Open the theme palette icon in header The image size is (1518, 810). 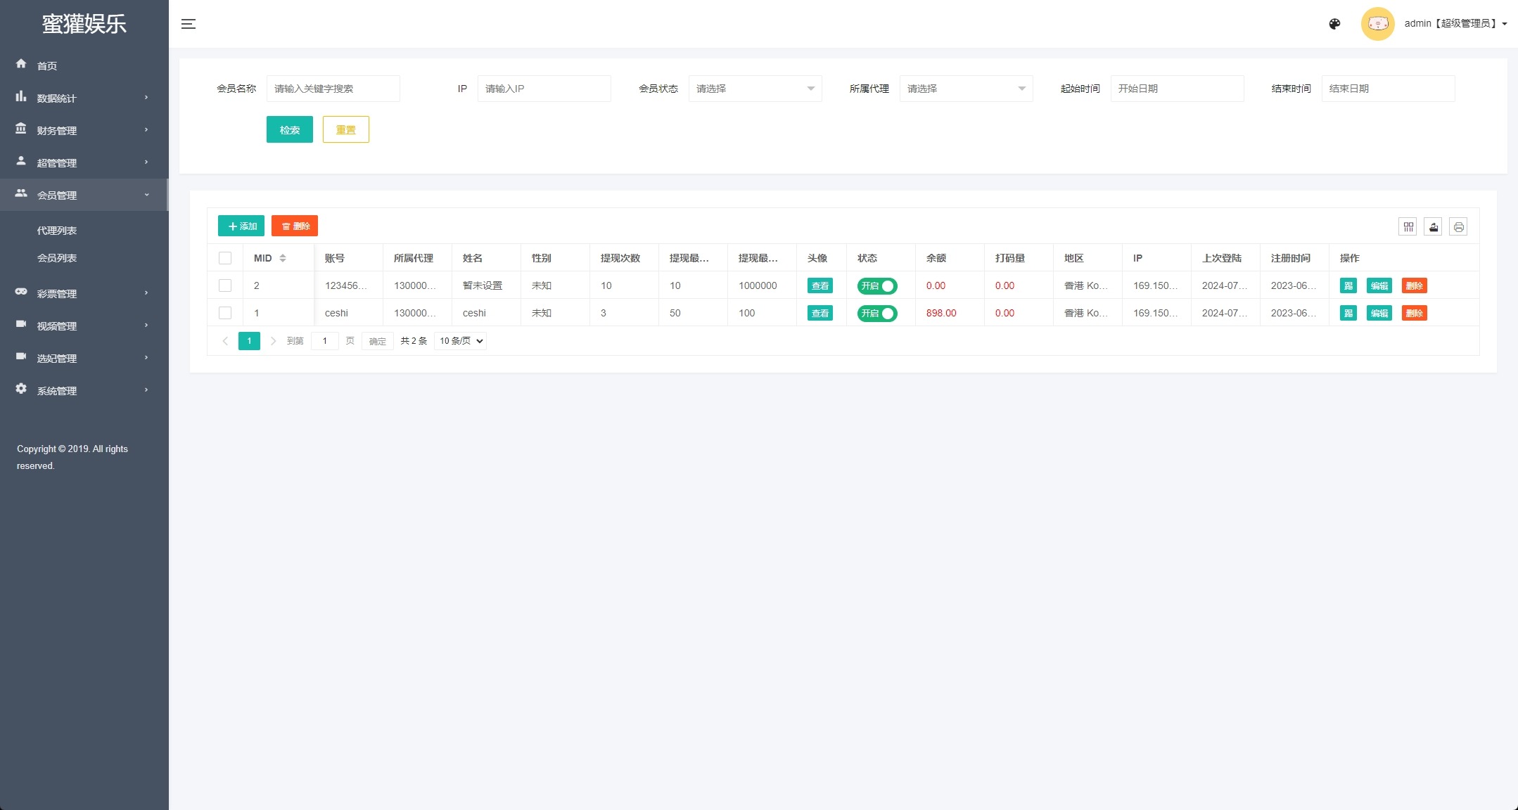(1334, 24)
